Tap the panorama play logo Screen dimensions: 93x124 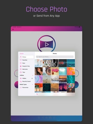tap(47, 43)
